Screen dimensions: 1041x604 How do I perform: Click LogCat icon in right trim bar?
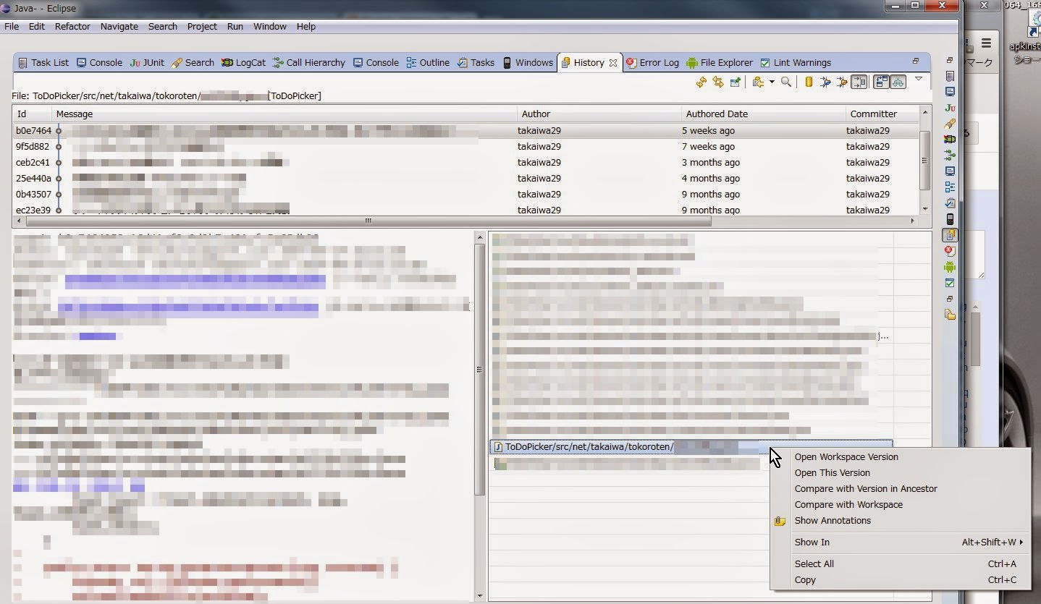click(950, 139)
